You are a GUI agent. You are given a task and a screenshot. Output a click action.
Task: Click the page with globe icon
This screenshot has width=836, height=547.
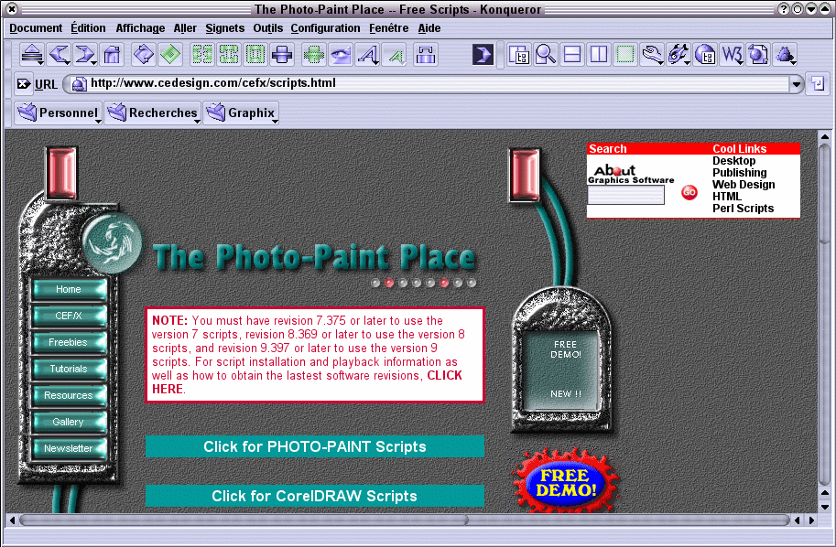click(x=757, y=54)
